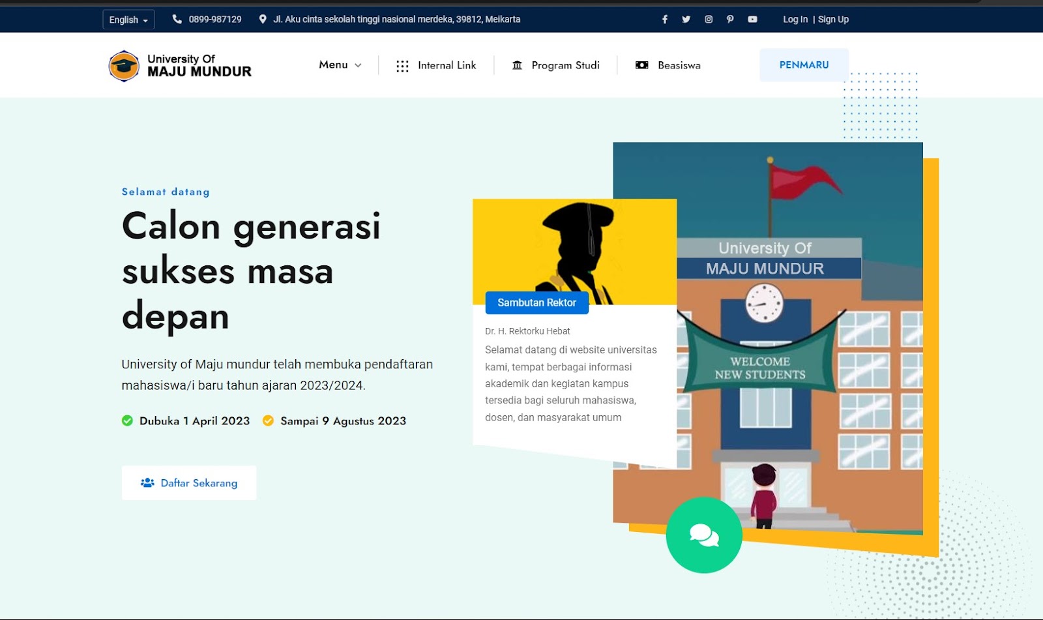
Task: Open the Pinterest social icon
Action: coord(730,20)
